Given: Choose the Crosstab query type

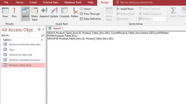Looking at the screenshot, I should [64, 13].
